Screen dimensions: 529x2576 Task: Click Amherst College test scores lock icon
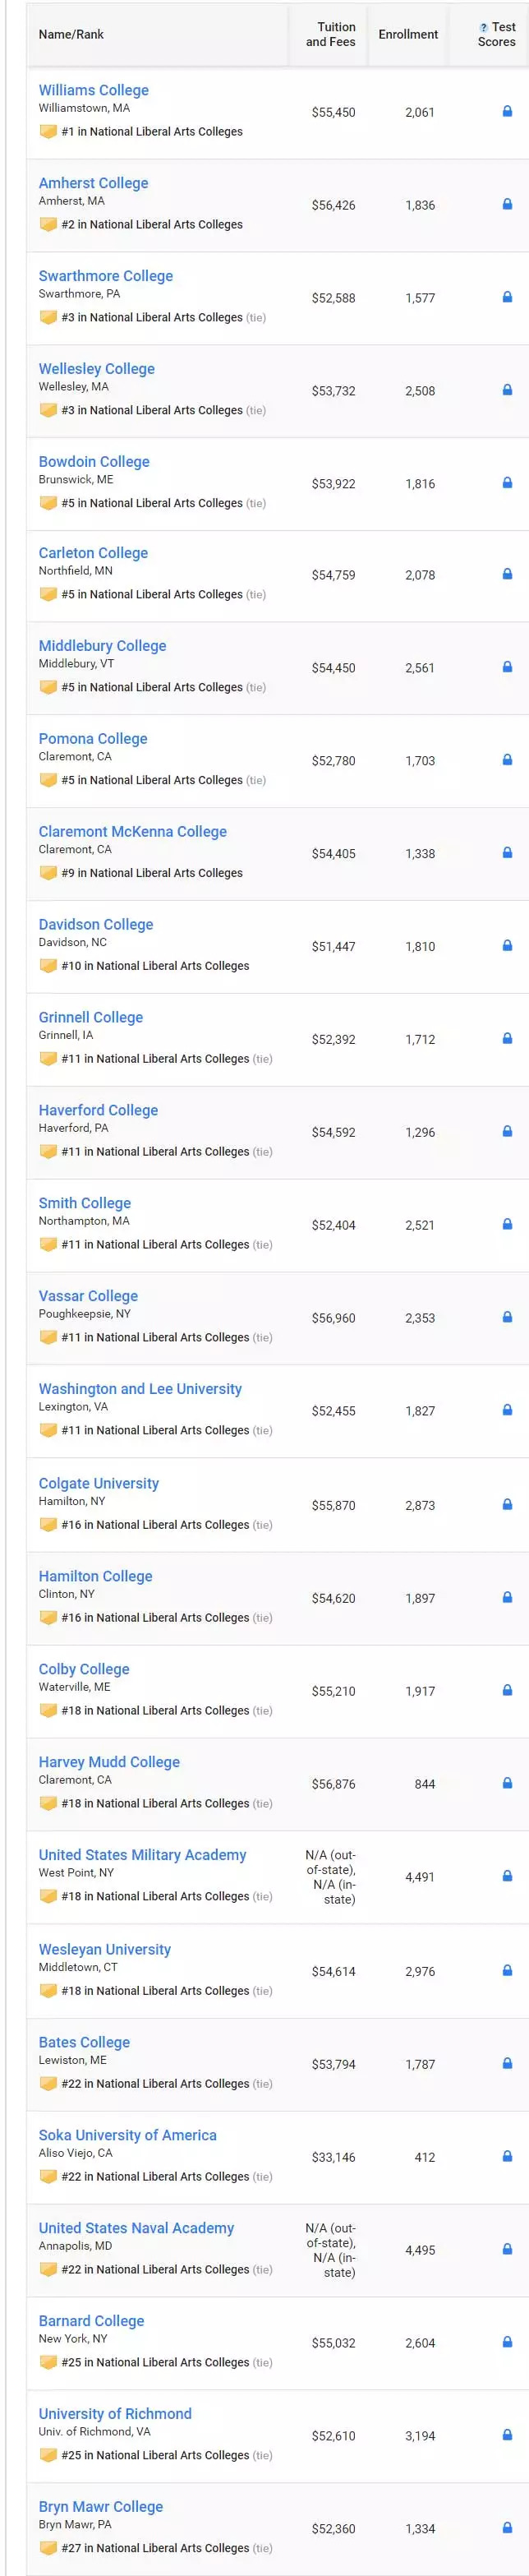pyautogui.click(x=507, y=204)
